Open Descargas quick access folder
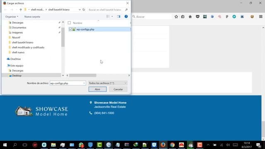 (x=17, y=23)
